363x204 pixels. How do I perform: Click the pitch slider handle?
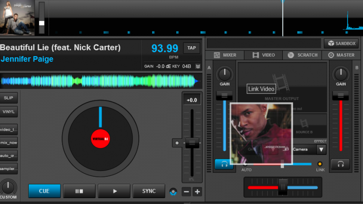[192, 143]
